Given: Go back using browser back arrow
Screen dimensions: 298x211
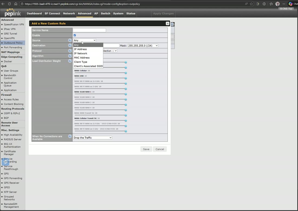Looking at the screenshot, I should click(3, 4).
